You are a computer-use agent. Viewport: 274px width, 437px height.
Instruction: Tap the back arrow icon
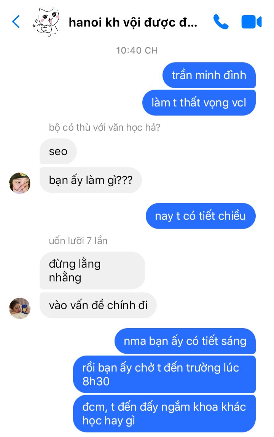pyautogui.click(x=16, y=22)
